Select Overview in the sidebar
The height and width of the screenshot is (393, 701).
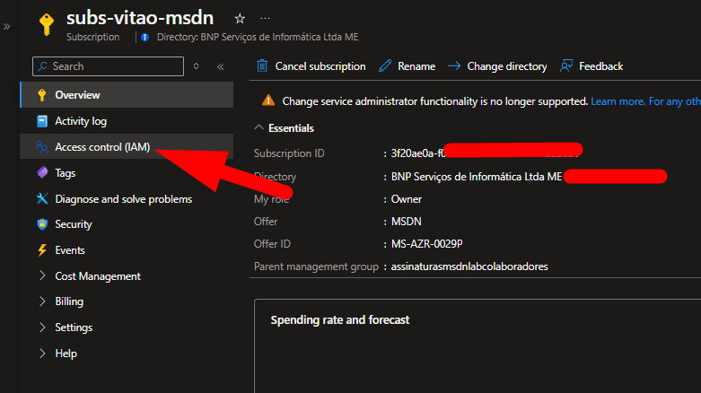tap(77, 95)
